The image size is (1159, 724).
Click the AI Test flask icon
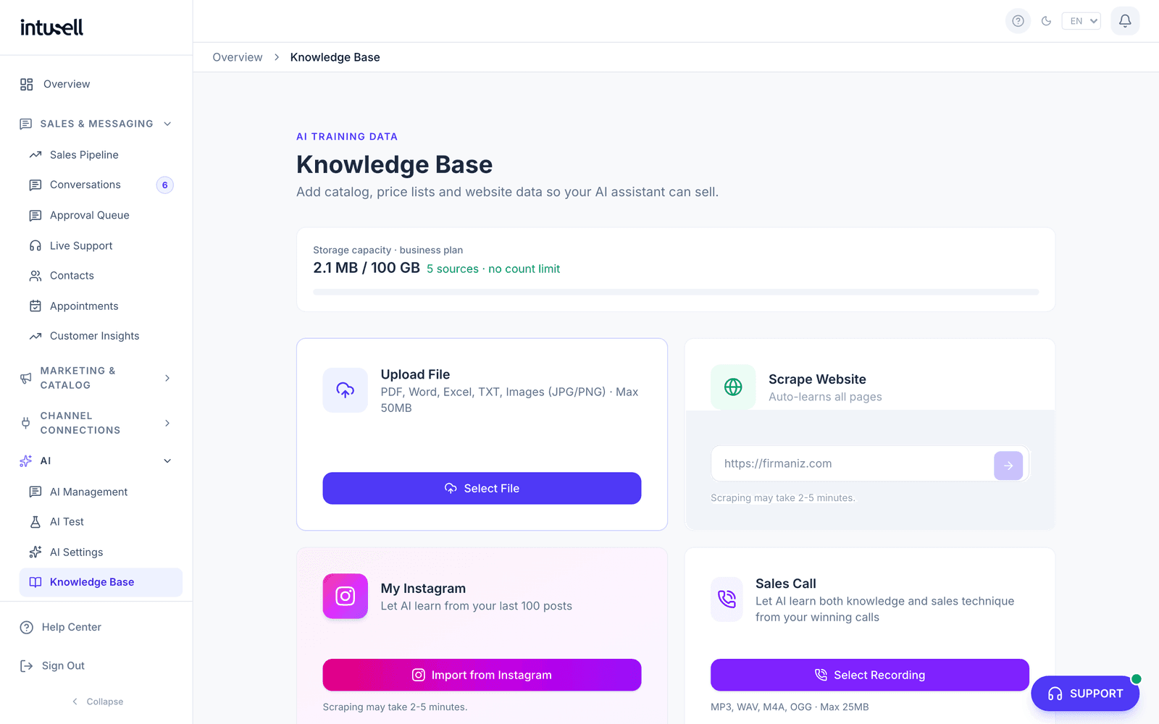[35, 522]
